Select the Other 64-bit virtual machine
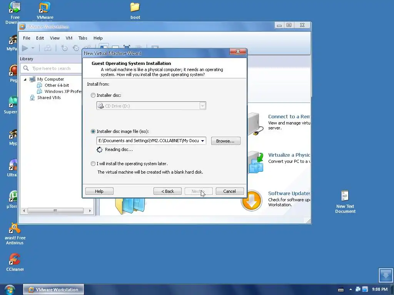Viewport: 394px width, 295px height. tap(57, 85)
